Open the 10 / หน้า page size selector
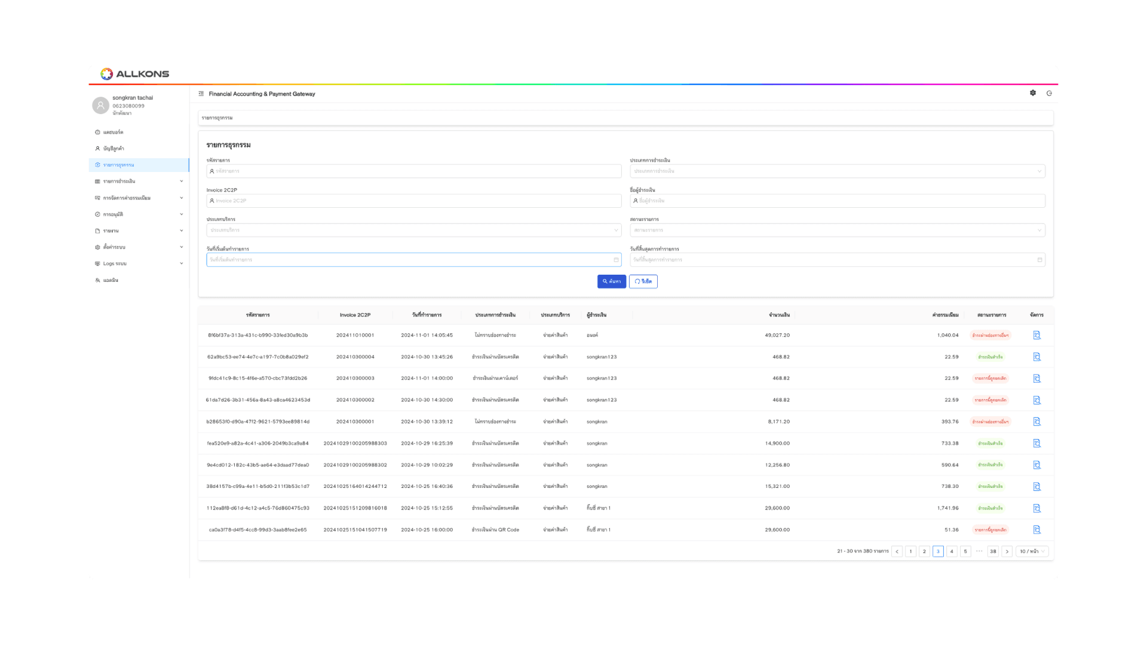This screenshot has width=1147, height=645. (1032, 552)
